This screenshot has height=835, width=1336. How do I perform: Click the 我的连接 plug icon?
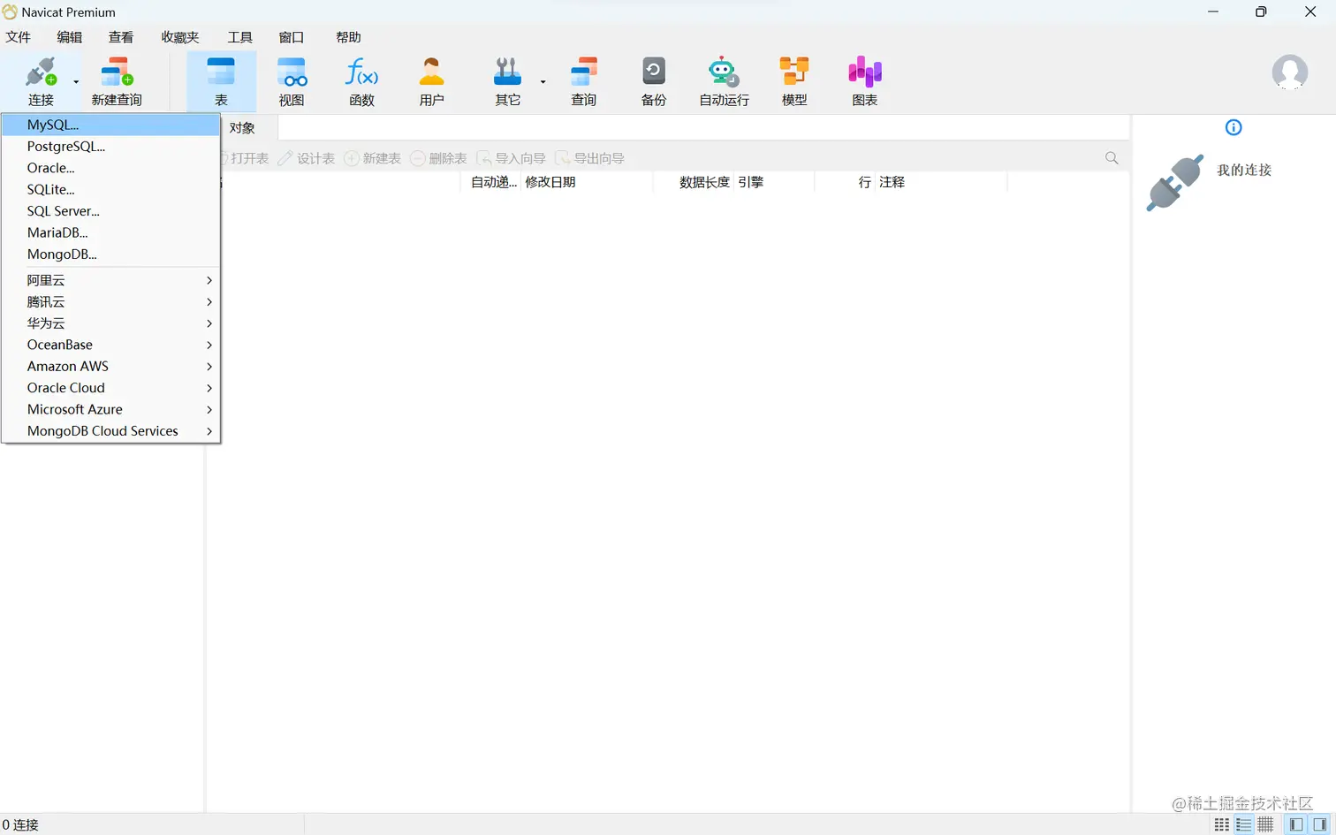1175,183
